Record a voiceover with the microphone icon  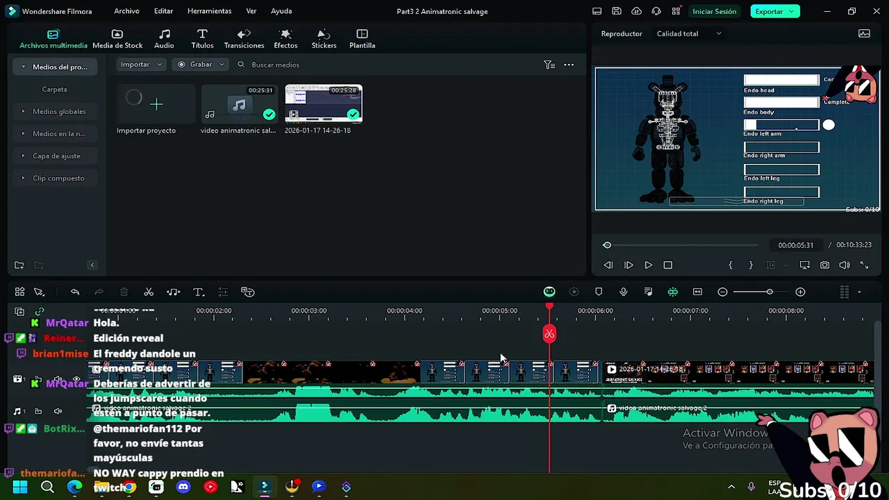(624, 292)
